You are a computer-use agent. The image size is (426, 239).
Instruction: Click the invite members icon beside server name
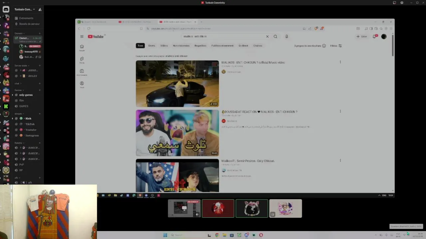(x=40, y=9)
